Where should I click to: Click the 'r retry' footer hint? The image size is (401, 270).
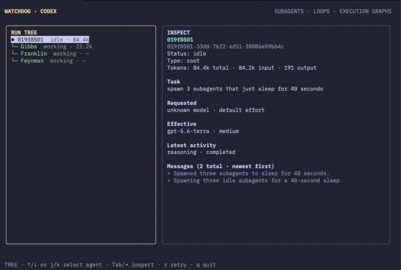[175, 265]
